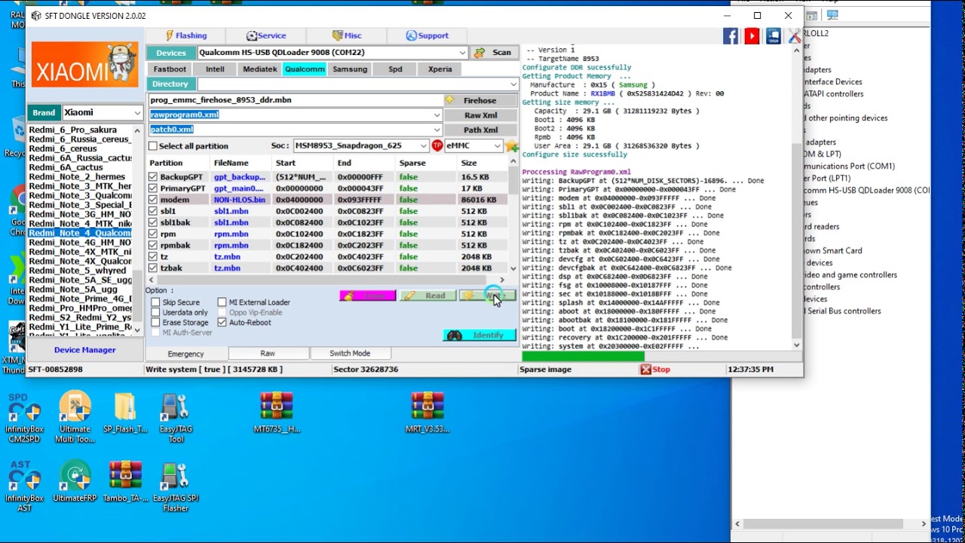Click the red TP icon next to eMMC
The image size is (965, 543).
pyautogui.click(x=437, y=146)
